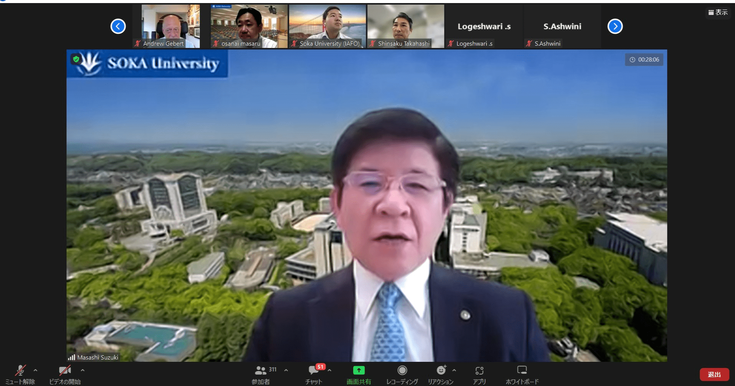Open the apps icon in toolbar
Screen dimensions: 735x386
tap(479, 371)
